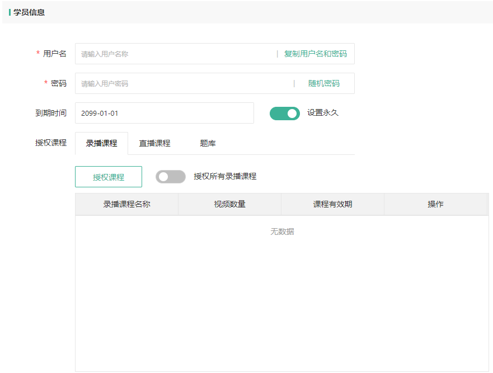Click the green-outlined 授权课程 button

[109, 177]
